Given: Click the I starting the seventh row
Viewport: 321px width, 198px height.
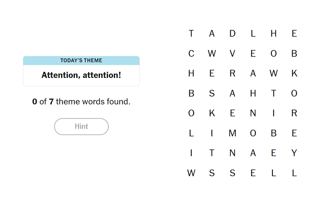Looking at the screenshot, I should [x=191, y=153].
